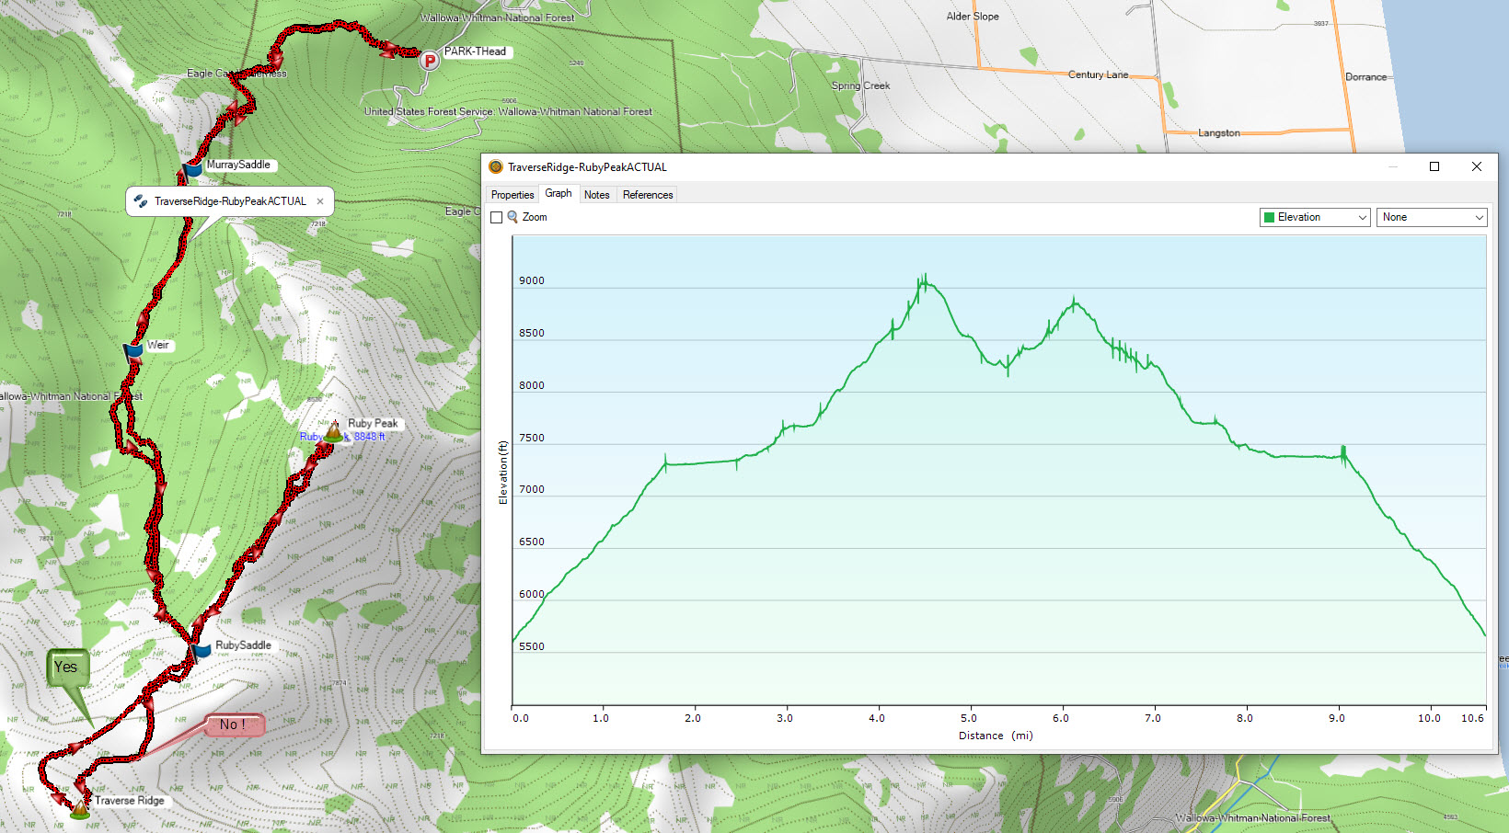Click the magnifier Zoom icon in graph
The width and height of the screenshot is (1509, 833).
click(x=513, y=217)
